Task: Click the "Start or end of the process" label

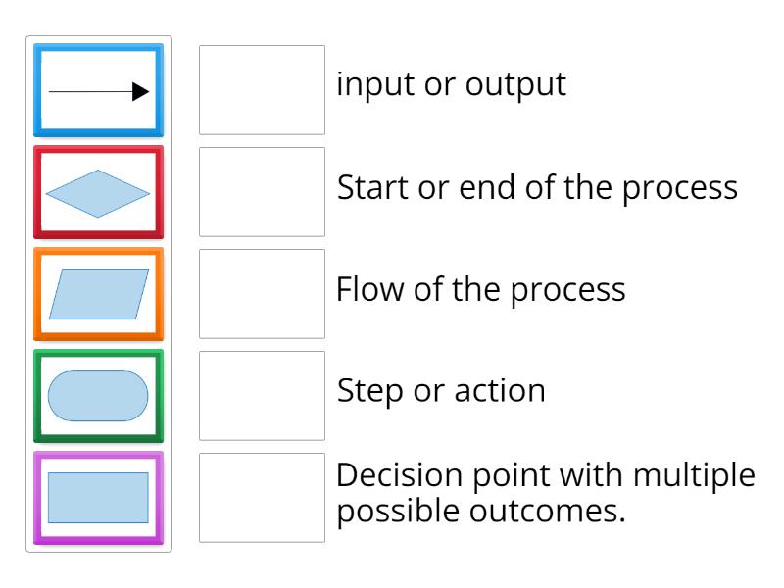Action: [x=537, y=187]
